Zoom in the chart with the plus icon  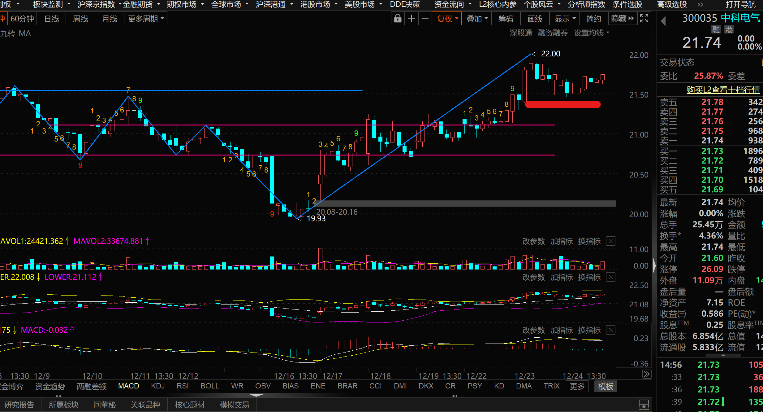coord(411,19)
